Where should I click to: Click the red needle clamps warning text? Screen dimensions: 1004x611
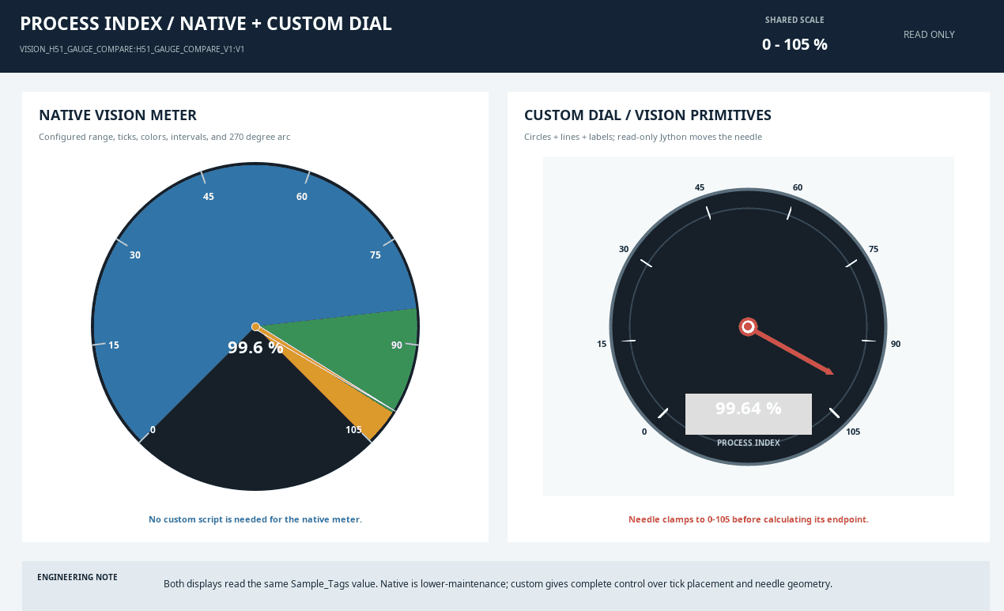pos(748,519)
